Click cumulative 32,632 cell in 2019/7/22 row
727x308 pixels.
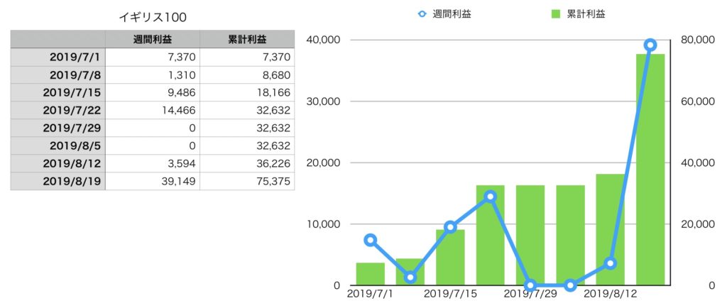(x=247, y=110)
